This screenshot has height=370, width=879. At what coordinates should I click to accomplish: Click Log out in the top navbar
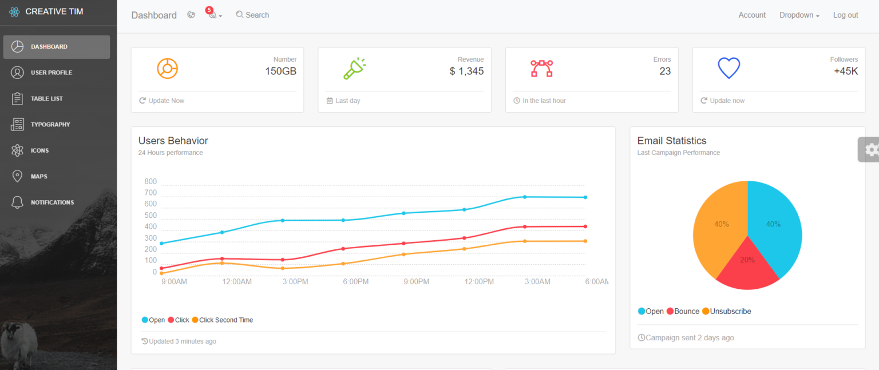(x=845, y=15)
